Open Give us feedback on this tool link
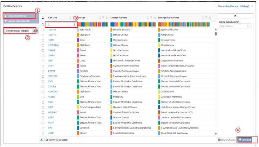Image resolution: width=259 pixels, height=147 pixels. (x=233, y=6)
